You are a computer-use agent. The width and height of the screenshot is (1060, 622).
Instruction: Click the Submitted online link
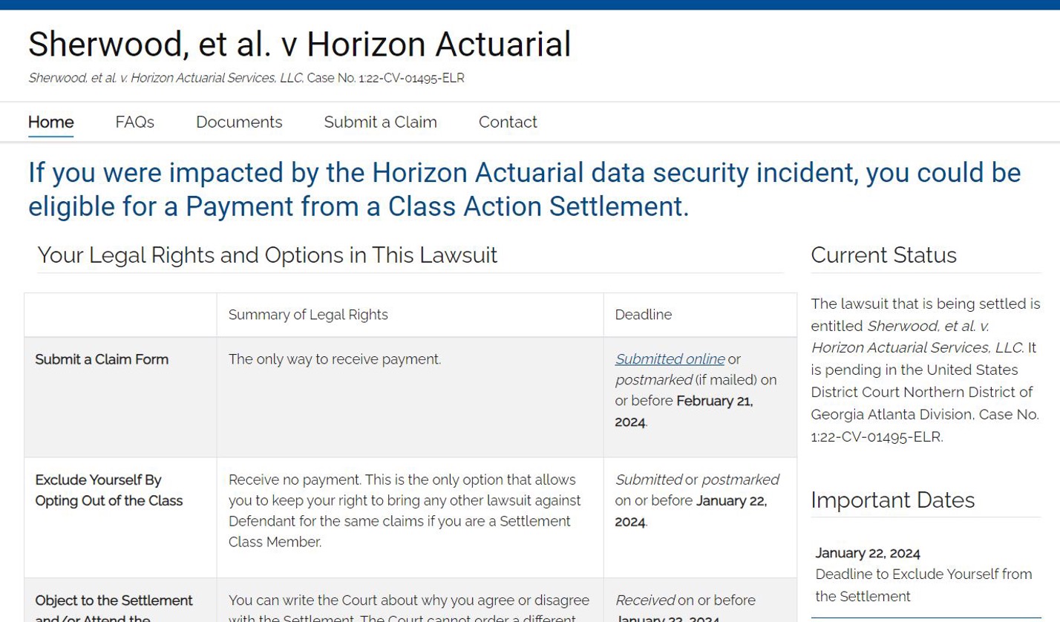pos(670,359)
